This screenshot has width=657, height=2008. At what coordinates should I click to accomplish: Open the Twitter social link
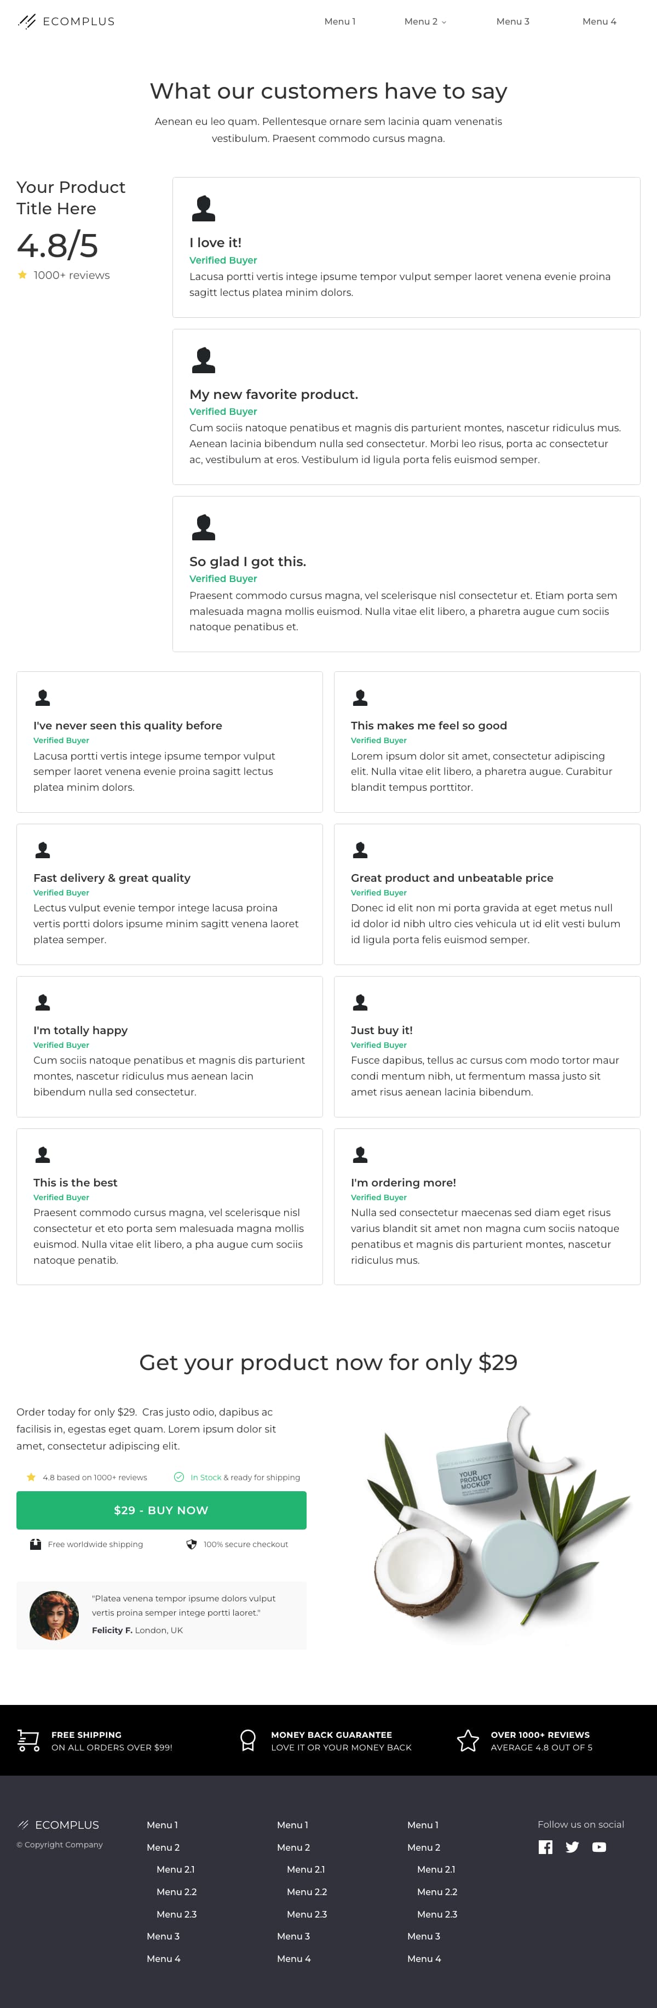coord(572,1847)
